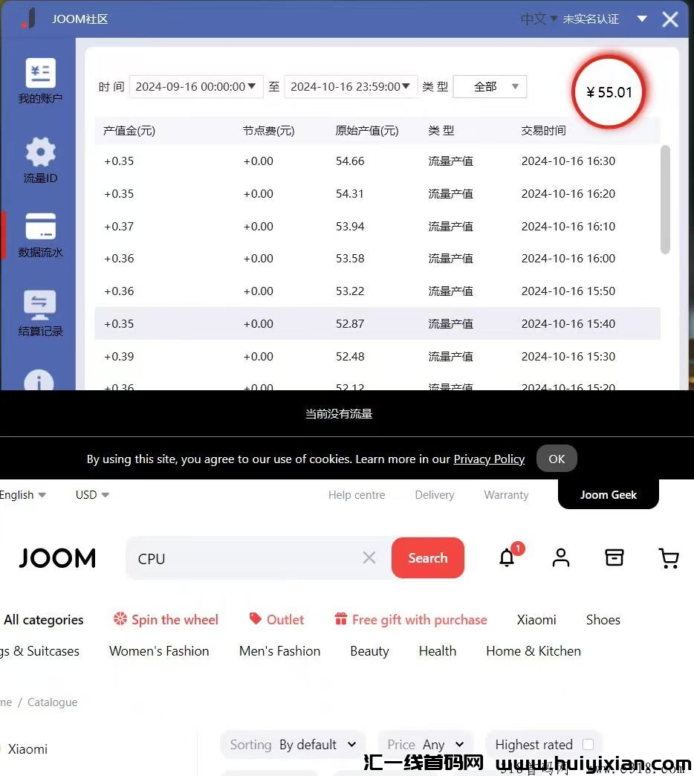Open the 流量ID gear icon
The image size is (694, 776).
[40, 152]
